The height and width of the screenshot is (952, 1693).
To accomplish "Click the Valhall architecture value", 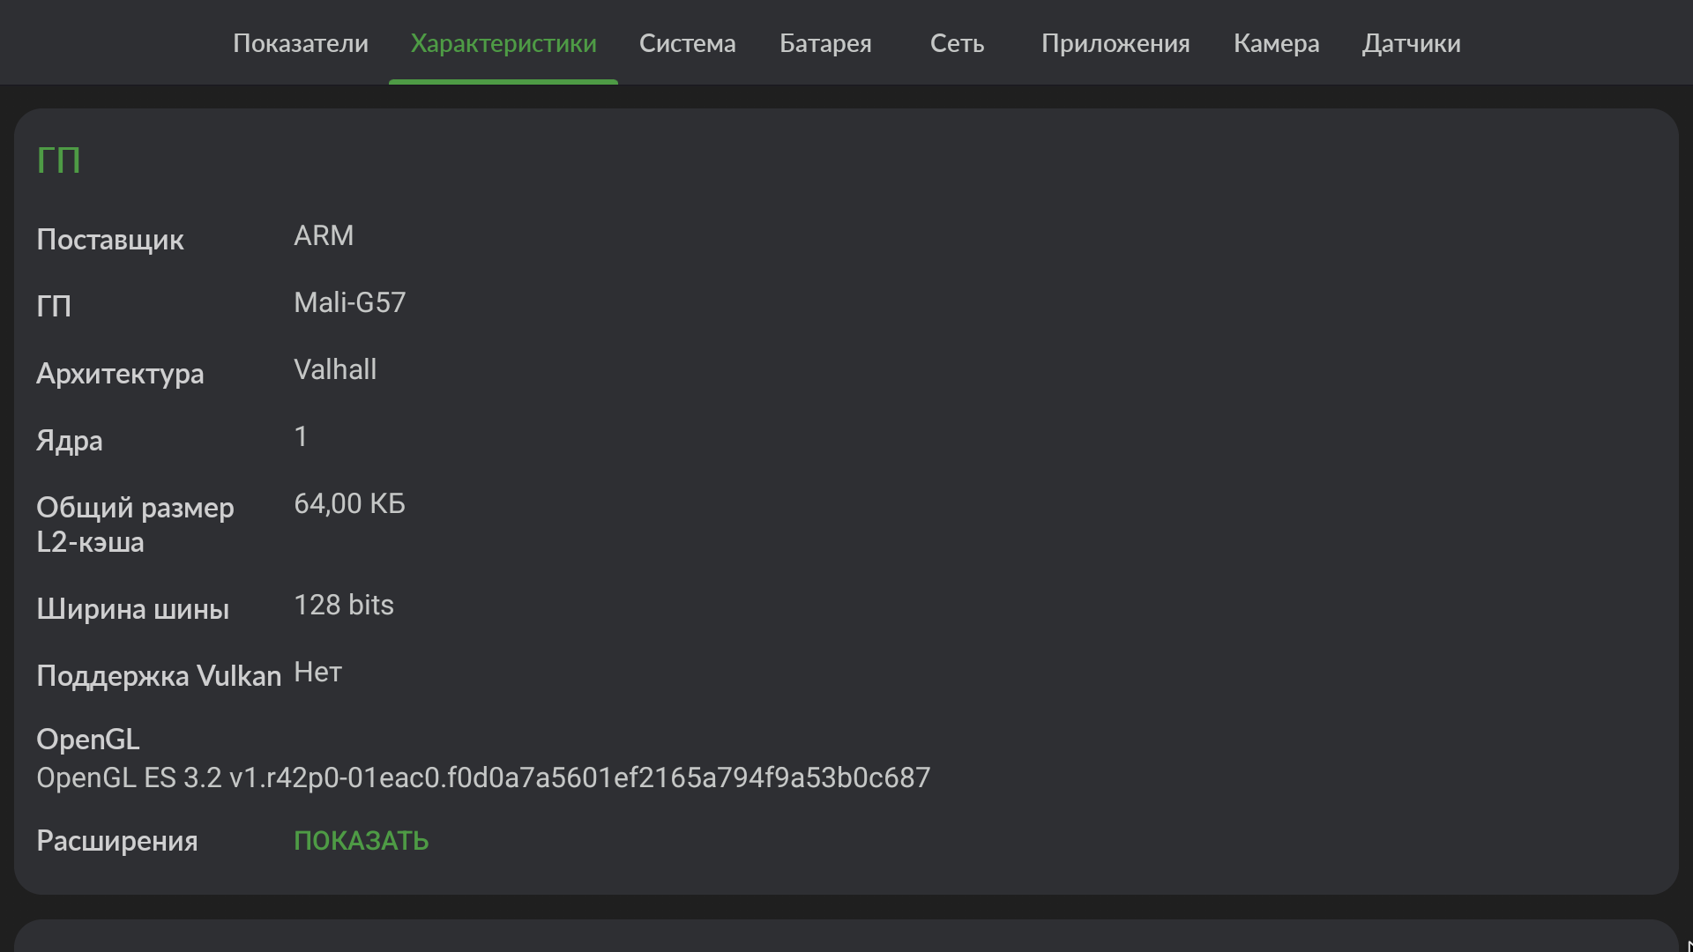I will tap(335, 369).
